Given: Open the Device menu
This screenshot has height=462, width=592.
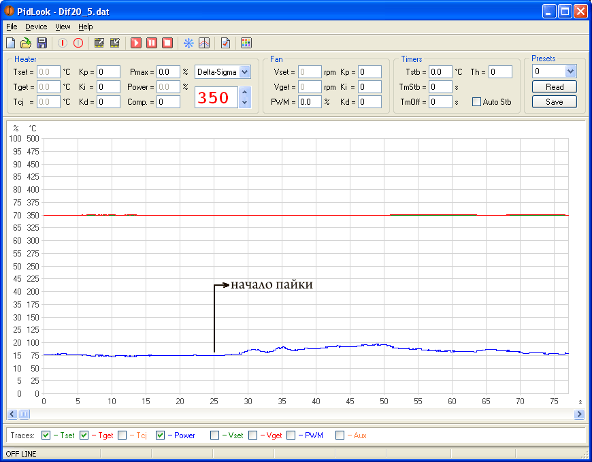Looking at the screenshot, I should coord(36,27).
